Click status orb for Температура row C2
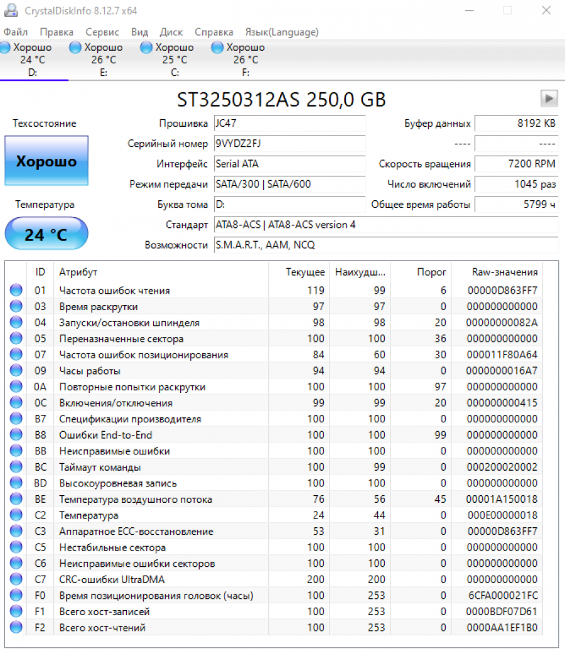This screenshot has width=565, height=654. pyautogui.click(x=16, y=515)
